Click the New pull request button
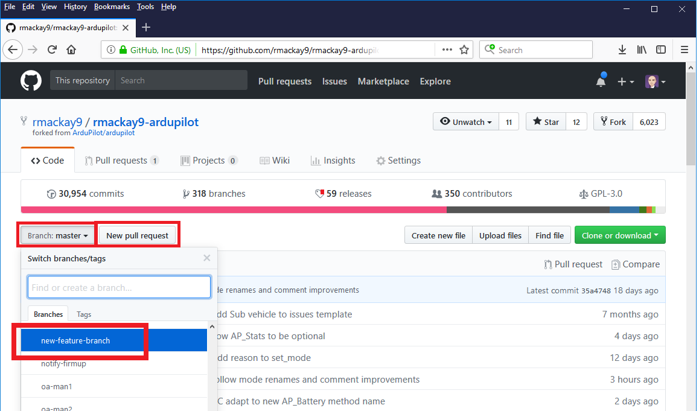The height and width of the screenshot is (411, 699). 137,235
